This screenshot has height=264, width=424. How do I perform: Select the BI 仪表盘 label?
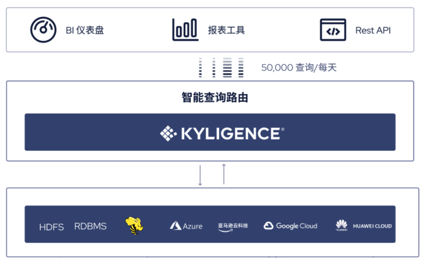85,30
